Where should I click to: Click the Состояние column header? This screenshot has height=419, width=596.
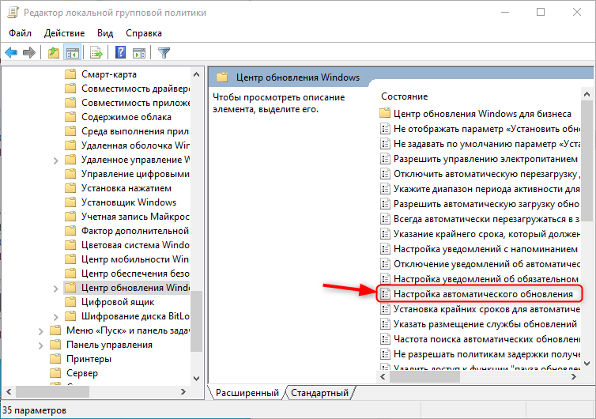coord(405,96)
